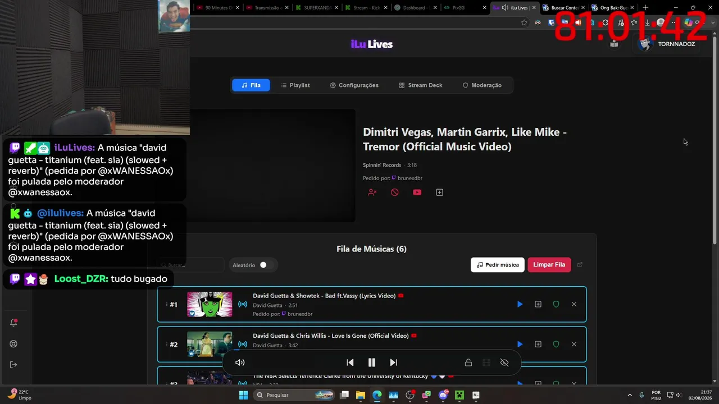The height and width of the screenshot is (404, 719).
Task: Click the broadcast icon on Love Is Gone row
Action: (243, 344)
